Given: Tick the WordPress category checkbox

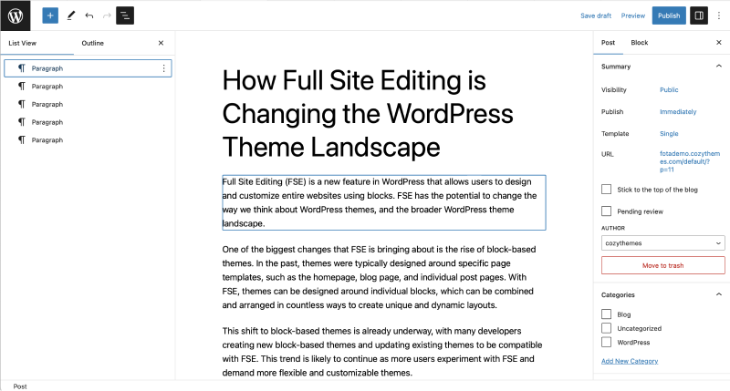Looking at the screenshot, I should click(x=607, y=343).
